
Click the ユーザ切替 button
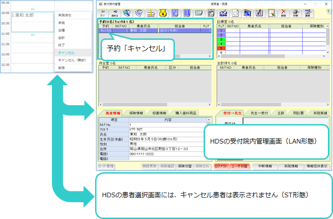click(x=239, y=166)
